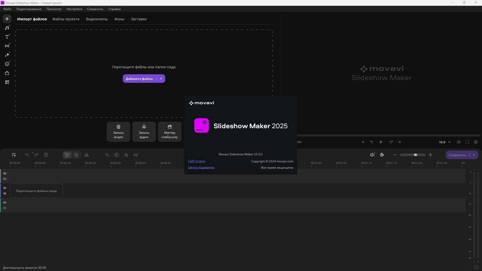Toggle the main video track effects icon
Image resolution: width=482 pixels, height=271 pixels.
click(5, 193)
